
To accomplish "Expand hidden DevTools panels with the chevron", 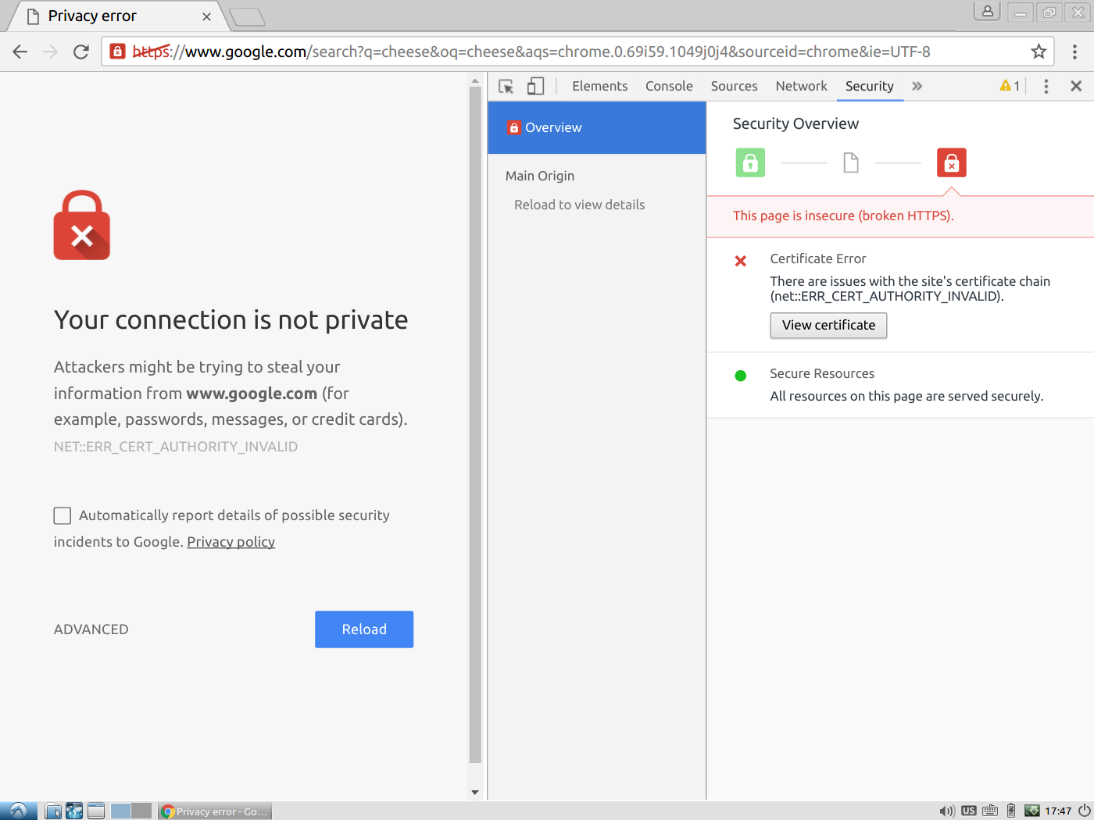I will 917,86.
